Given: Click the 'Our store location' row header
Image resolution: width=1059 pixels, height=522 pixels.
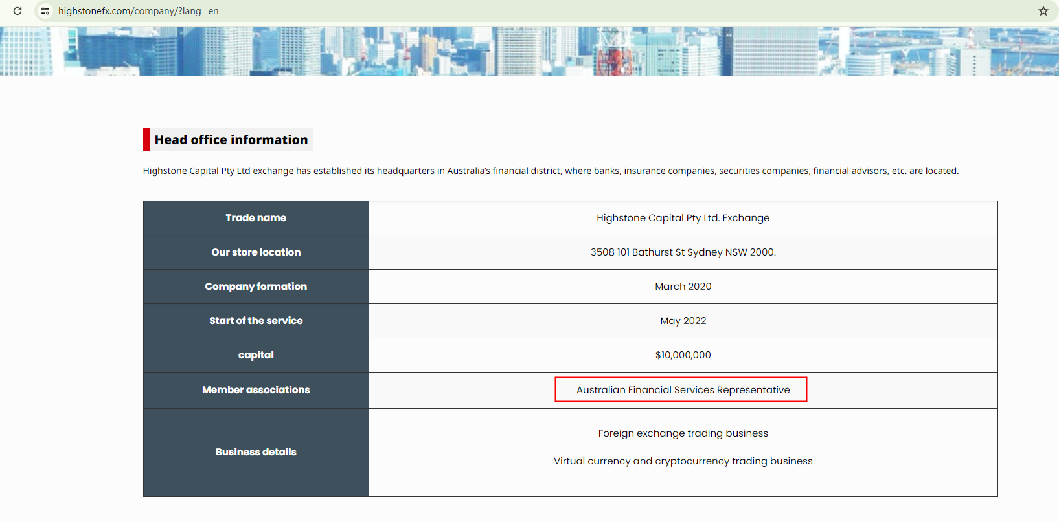Looking at the screenshot, I should (256, 252).
